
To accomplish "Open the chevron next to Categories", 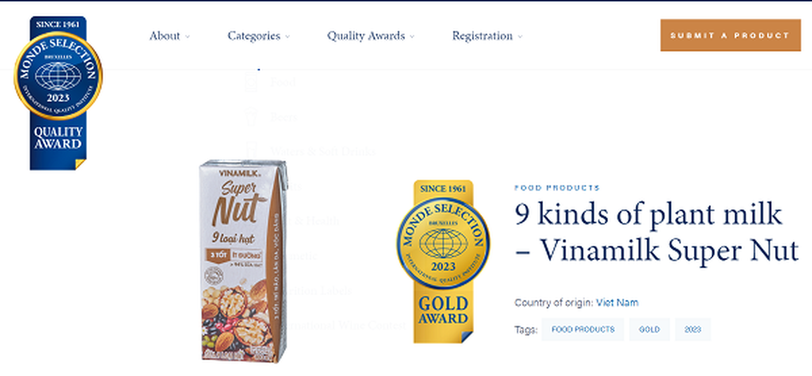I will (287, 37).
